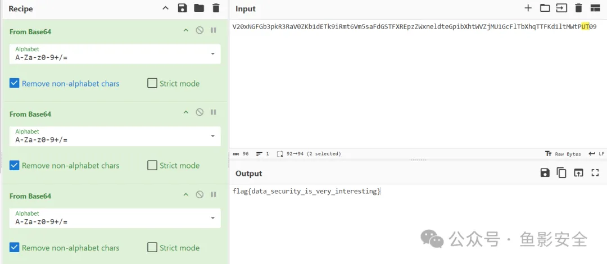The height and width of the screenshot is (264, 607).
Task: Open the Raw Bytes encoding selector
Action: 563,153
